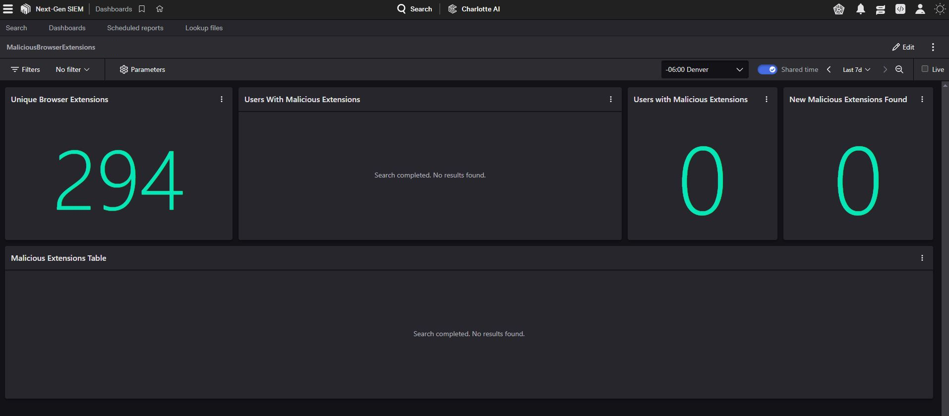Screen dimensions: 949x416
Task: Click the MaliciousBrowserExtensions dashboard title
Action: (51, 47)
